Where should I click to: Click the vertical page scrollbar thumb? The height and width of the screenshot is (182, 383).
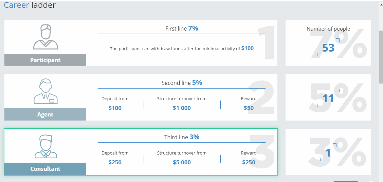(381, 56)
